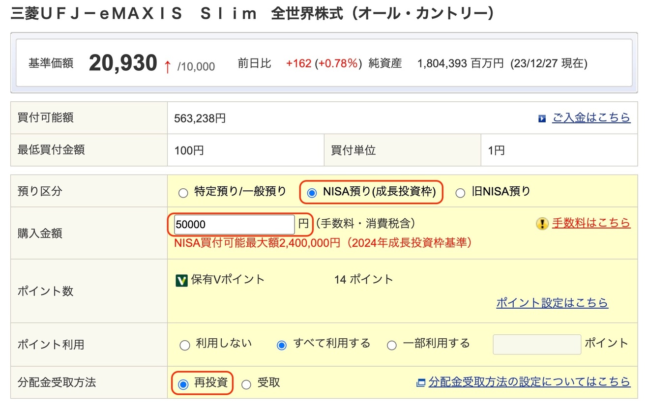Open 手数料はこちら link
The height and width of the screenshot is (410, 649).
(x=591, y=223)
